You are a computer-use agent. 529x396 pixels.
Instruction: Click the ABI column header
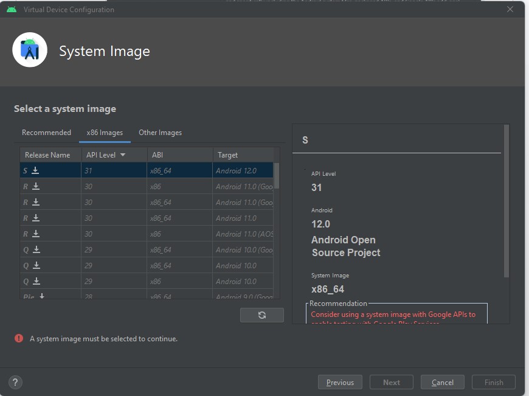180,155
